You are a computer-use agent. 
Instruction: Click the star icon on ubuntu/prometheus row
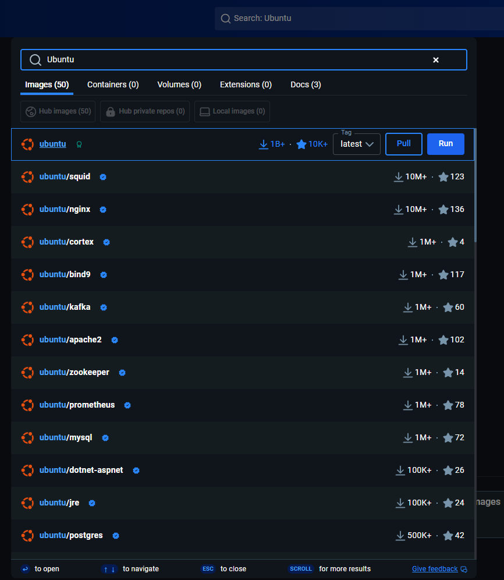click(x=448, y=405)
